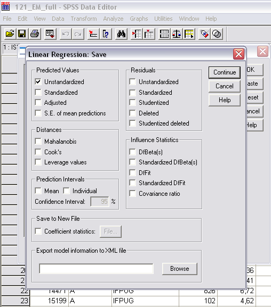Click the Insert Case icon

(x=137, y=34)
